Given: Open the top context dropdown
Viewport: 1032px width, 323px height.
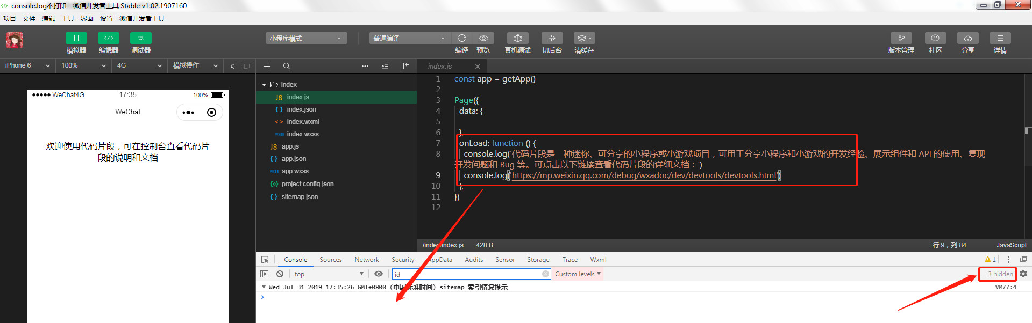Looking at the screenshot, I should point(329,274).
